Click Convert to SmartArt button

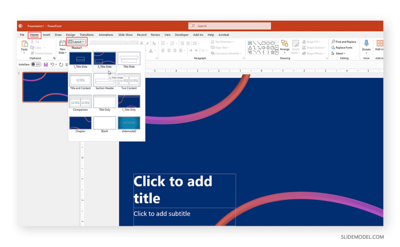pyautogui.click(x=226, y=54)
